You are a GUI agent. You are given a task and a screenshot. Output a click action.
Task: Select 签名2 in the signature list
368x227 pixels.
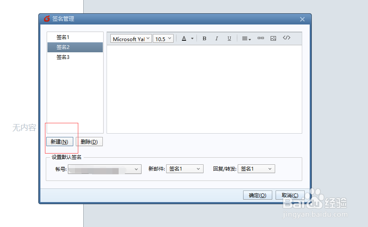[75, 47]
